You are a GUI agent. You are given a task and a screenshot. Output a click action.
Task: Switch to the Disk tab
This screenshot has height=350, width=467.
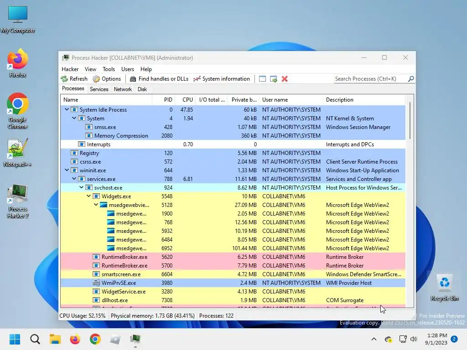142,89
